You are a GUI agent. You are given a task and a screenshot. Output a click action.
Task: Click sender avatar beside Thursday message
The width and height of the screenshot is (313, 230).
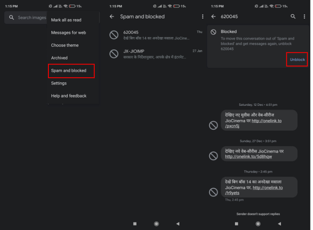coord(213,192)
